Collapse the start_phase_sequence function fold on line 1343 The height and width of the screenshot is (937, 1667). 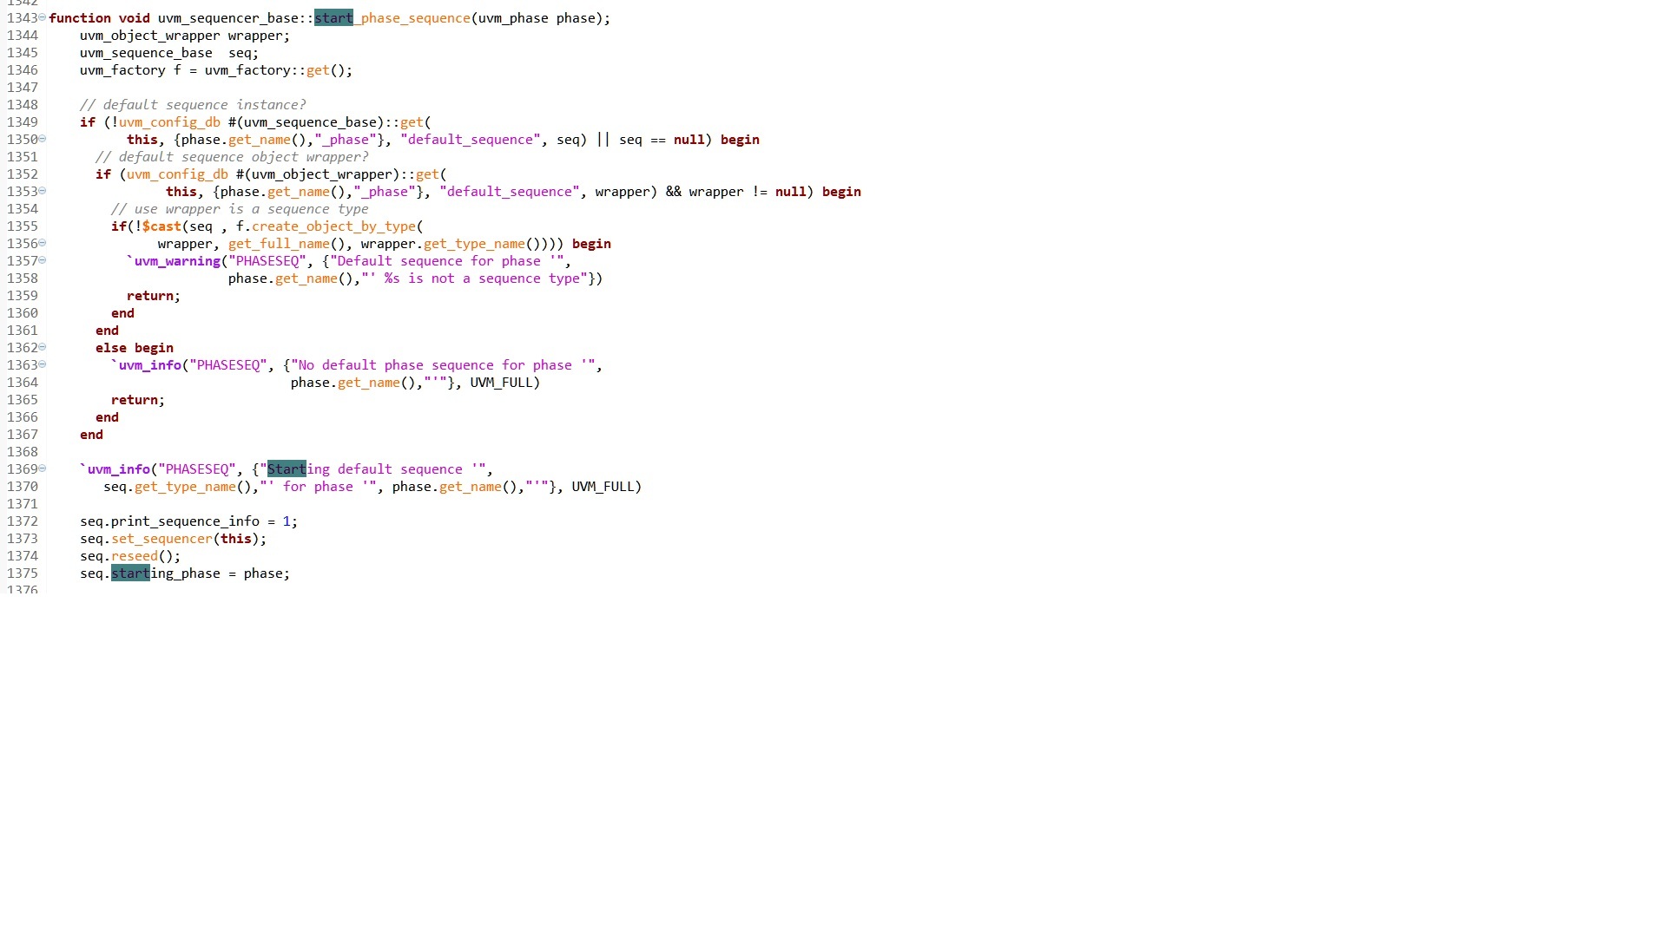[x=43, y=17]
